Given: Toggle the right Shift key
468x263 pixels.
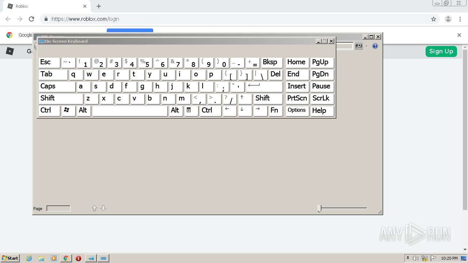Looking at the screenshot, I should click(x=268, y=99).
